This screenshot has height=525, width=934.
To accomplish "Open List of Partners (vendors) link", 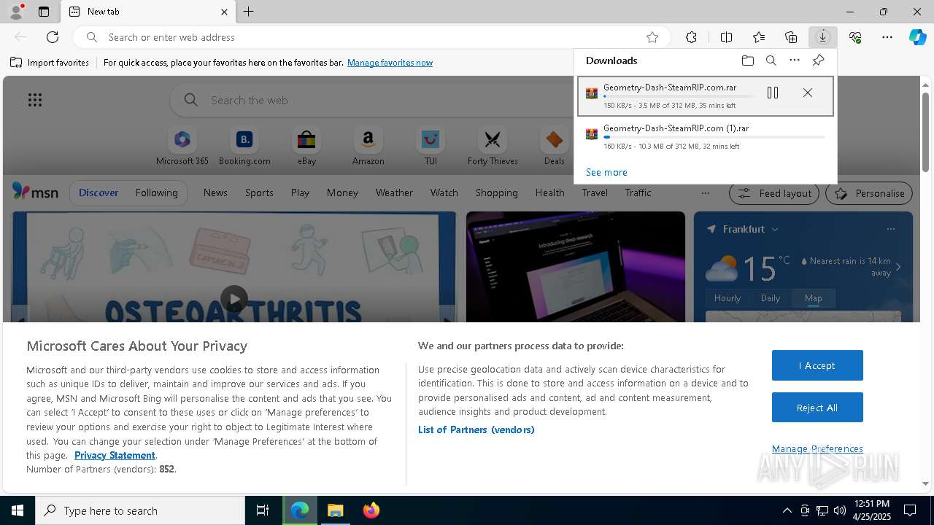I will 476,429.
